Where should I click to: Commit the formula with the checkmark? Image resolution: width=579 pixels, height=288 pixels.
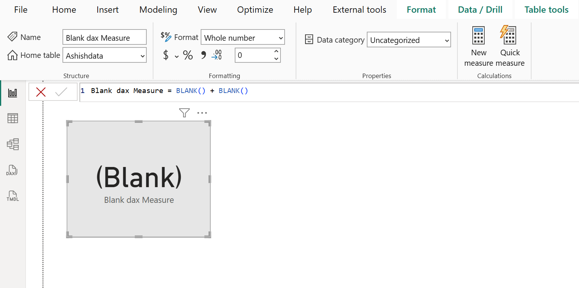[62, 91]
